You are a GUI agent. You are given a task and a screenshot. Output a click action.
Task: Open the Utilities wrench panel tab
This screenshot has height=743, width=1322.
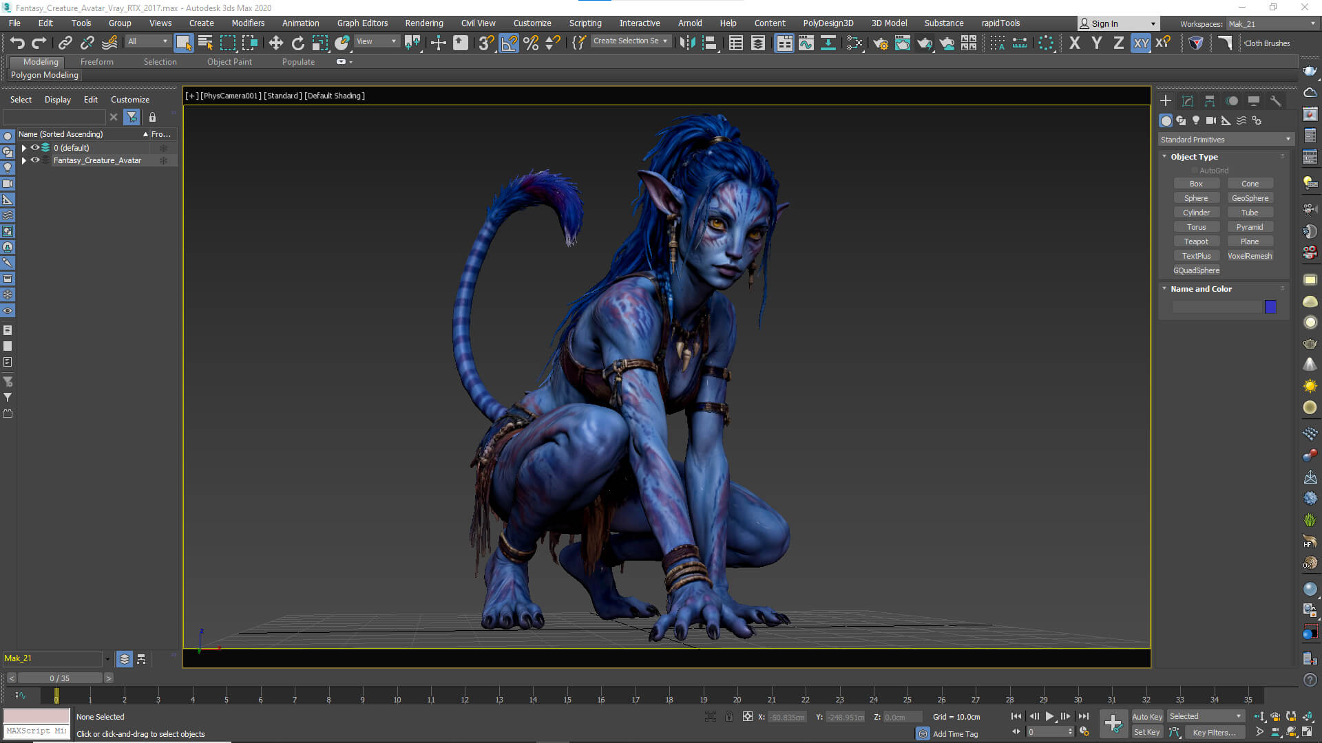[x=1275, y=100]
